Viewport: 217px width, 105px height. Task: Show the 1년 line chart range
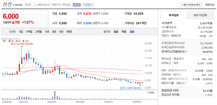click(47, 32)
